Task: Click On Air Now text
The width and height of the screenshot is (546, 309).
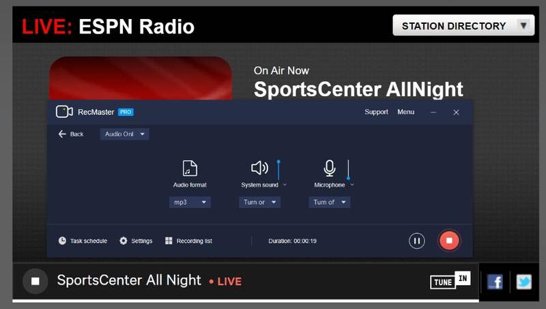Action: click(x=281, y=71)
